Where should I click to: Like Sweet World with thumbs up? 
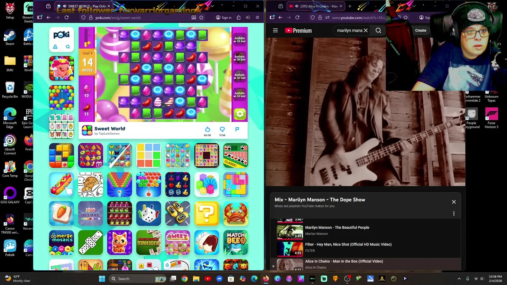[x=208, y=129]
